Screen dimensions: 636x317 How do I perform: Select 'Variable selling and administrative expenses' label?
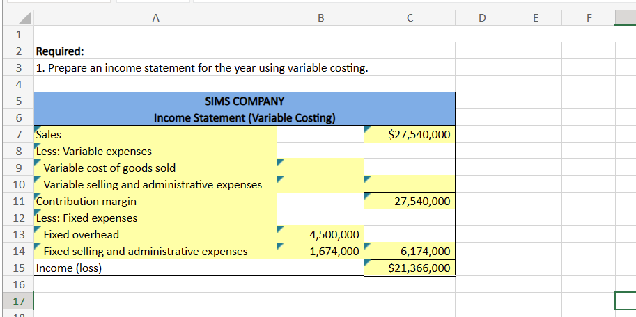pyautogui.click(x=155, y=185)
